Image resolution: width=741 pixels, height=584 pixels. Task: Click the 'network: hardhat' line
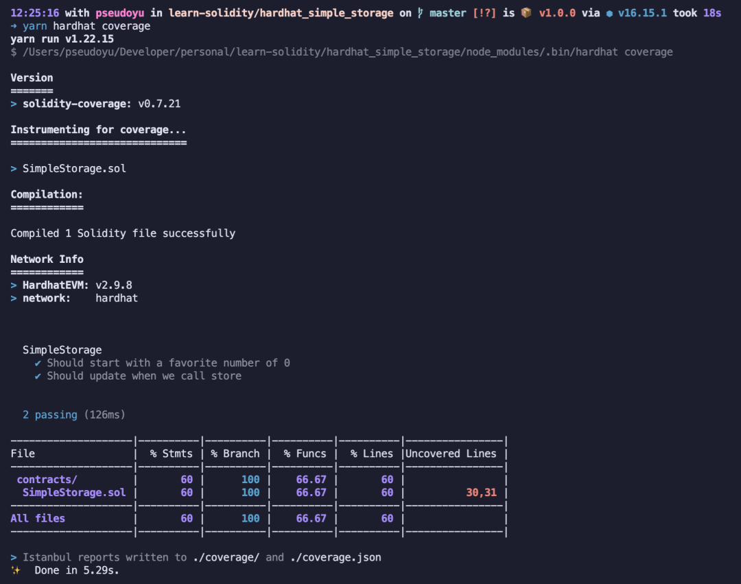pyautogui.click(x=80, y=298)
